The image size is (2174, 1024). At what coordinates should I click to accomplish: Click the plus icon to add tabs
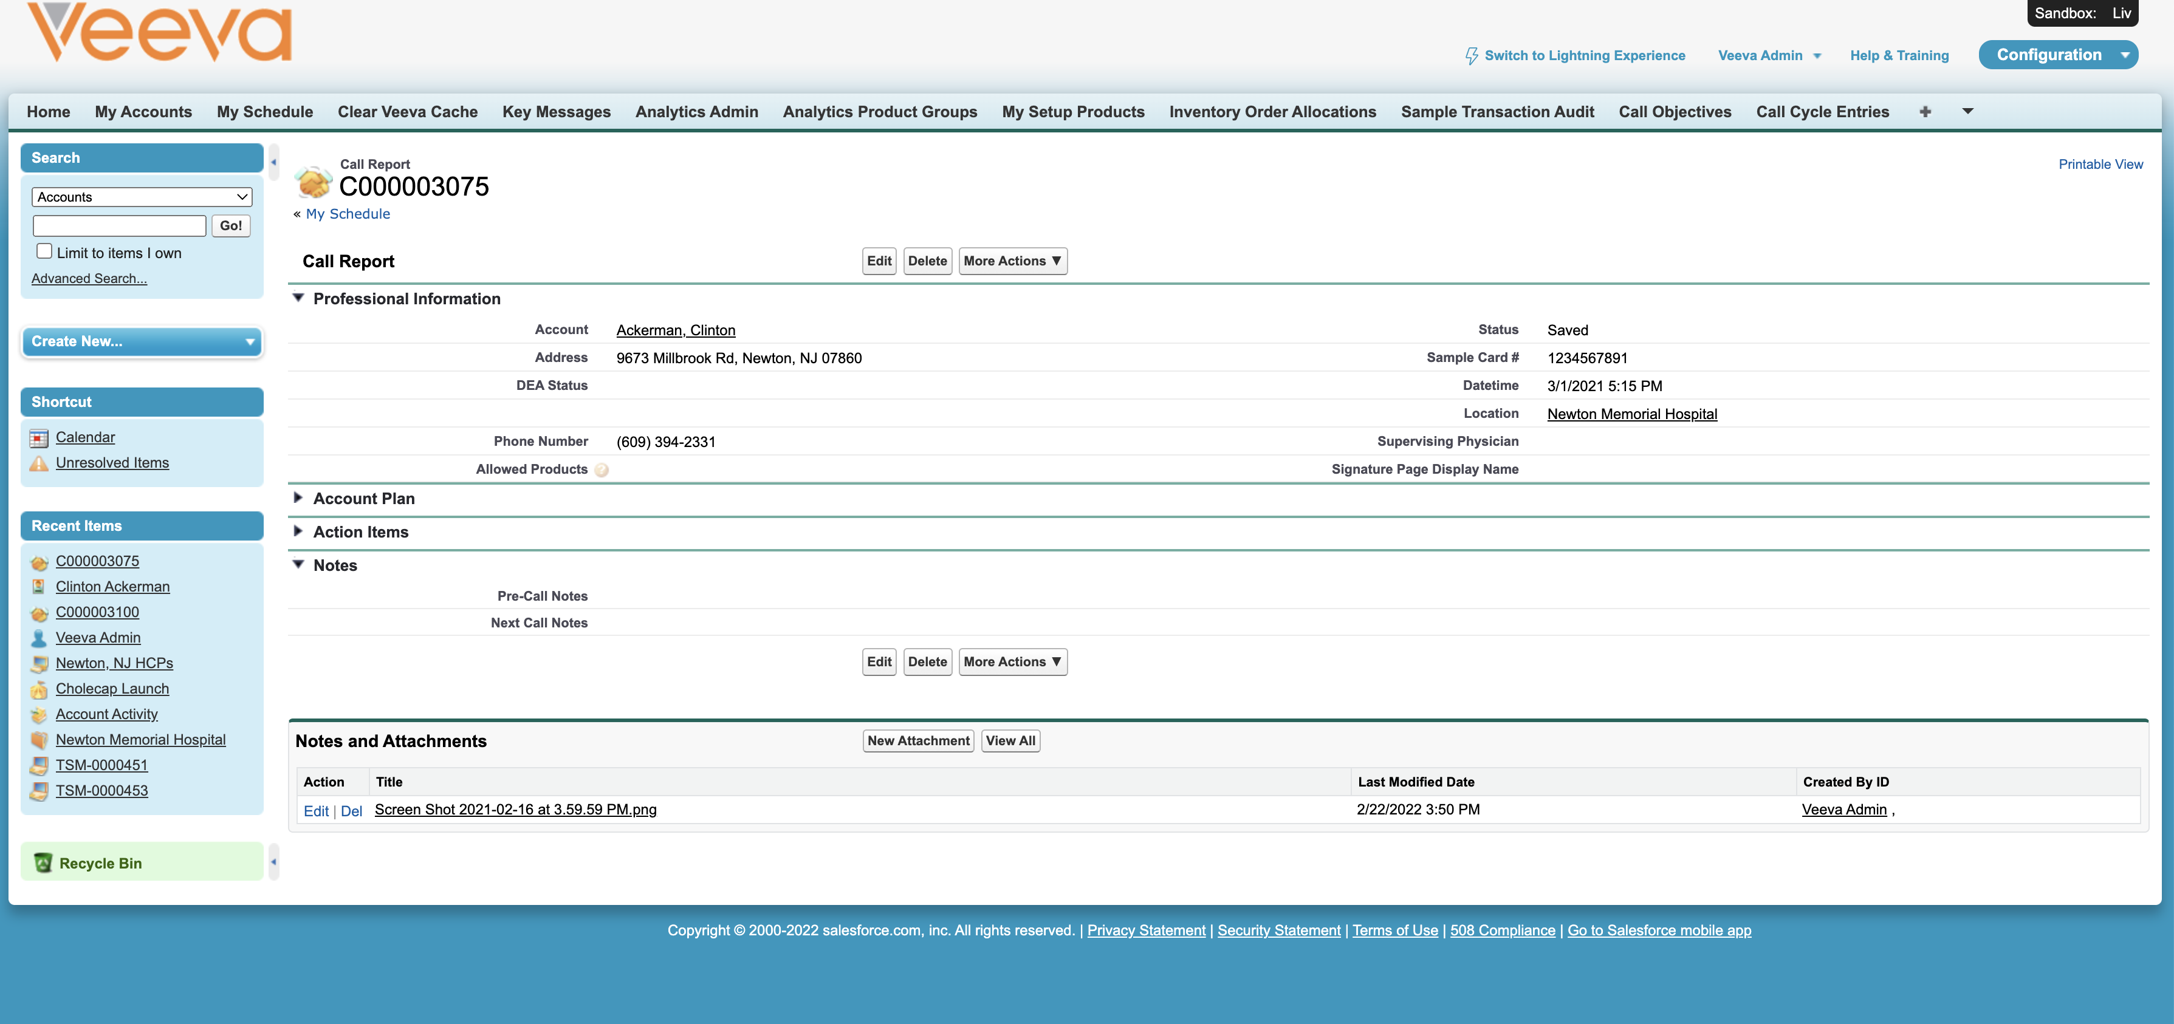point(1925,112)
